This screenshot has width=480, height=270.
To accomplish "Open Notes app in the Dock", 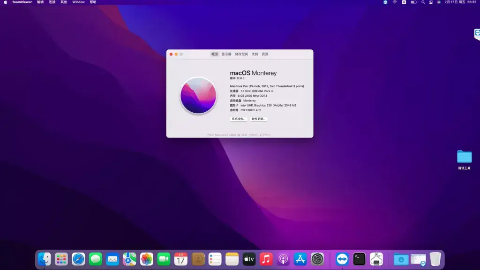I will pyautogui.click(x=232, y=259).
